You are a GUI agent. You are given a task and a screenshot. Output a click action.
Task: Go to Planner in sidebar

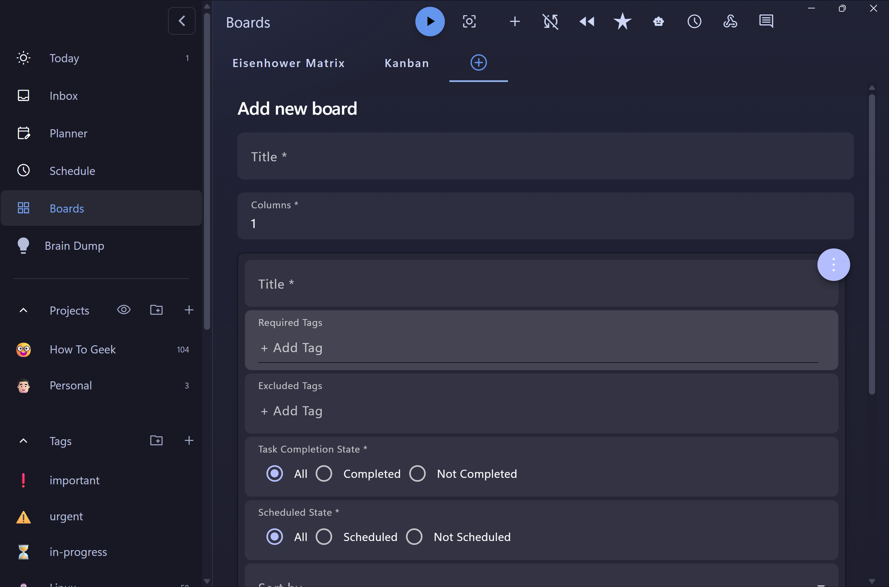click(101, 133)
